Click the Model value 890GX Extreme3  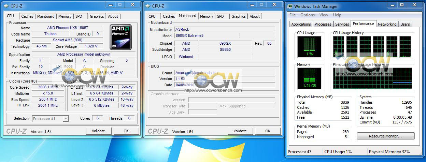coord(206,36)
